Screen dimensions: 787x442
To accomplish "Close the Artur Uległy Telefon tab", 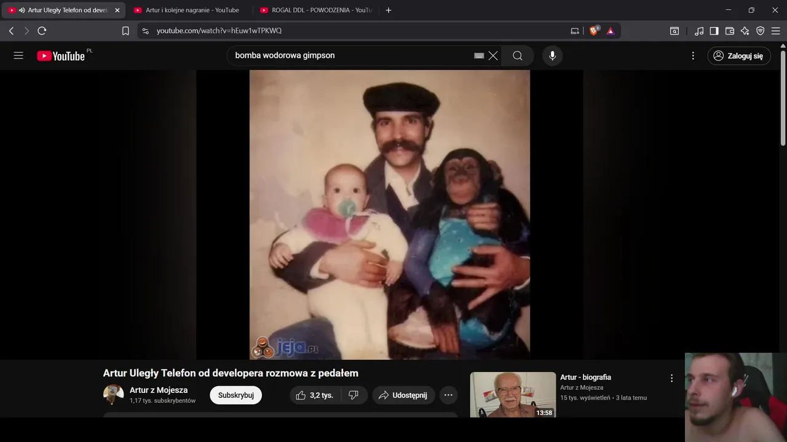I will coord(117,10).
